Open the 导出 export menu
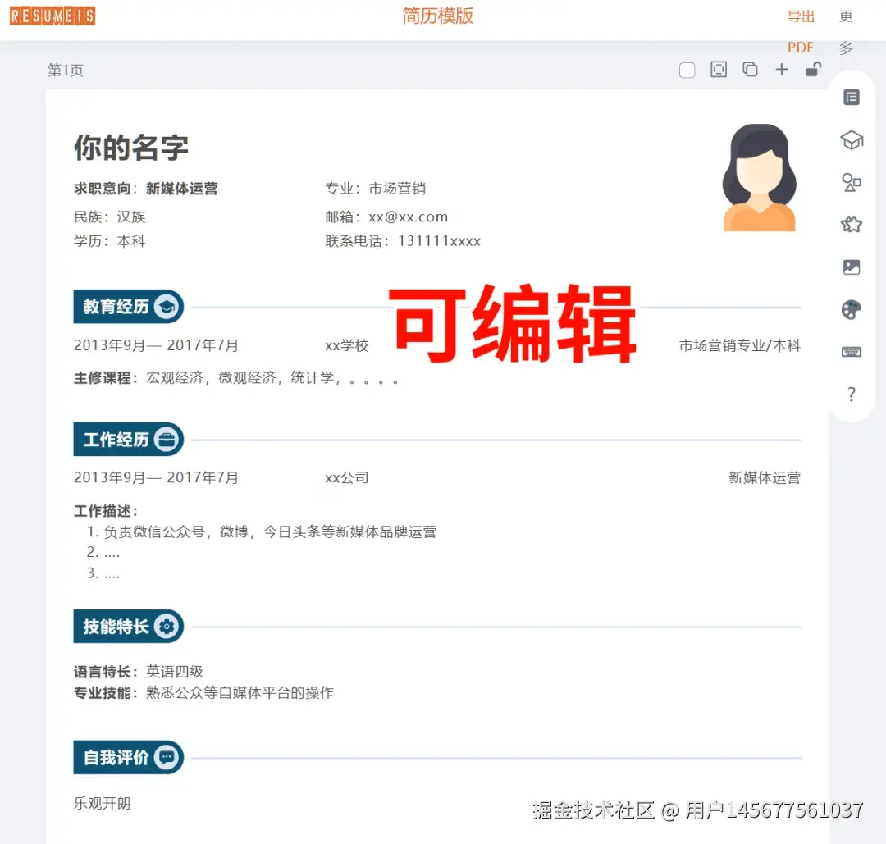886x844 pixels. (800, 16)
